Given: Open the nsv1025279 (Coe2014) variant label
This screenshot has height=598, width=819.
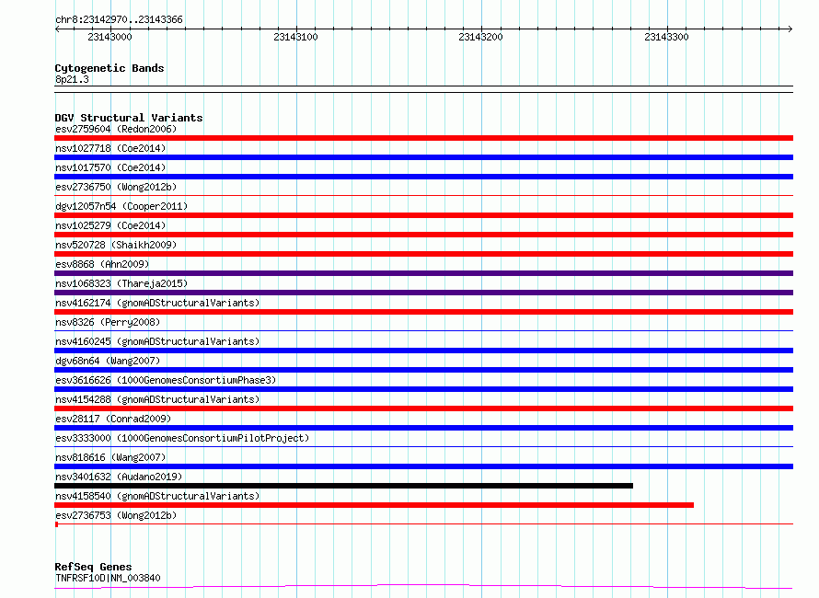Looking at the screenshot, I should (x=110, y=225).
